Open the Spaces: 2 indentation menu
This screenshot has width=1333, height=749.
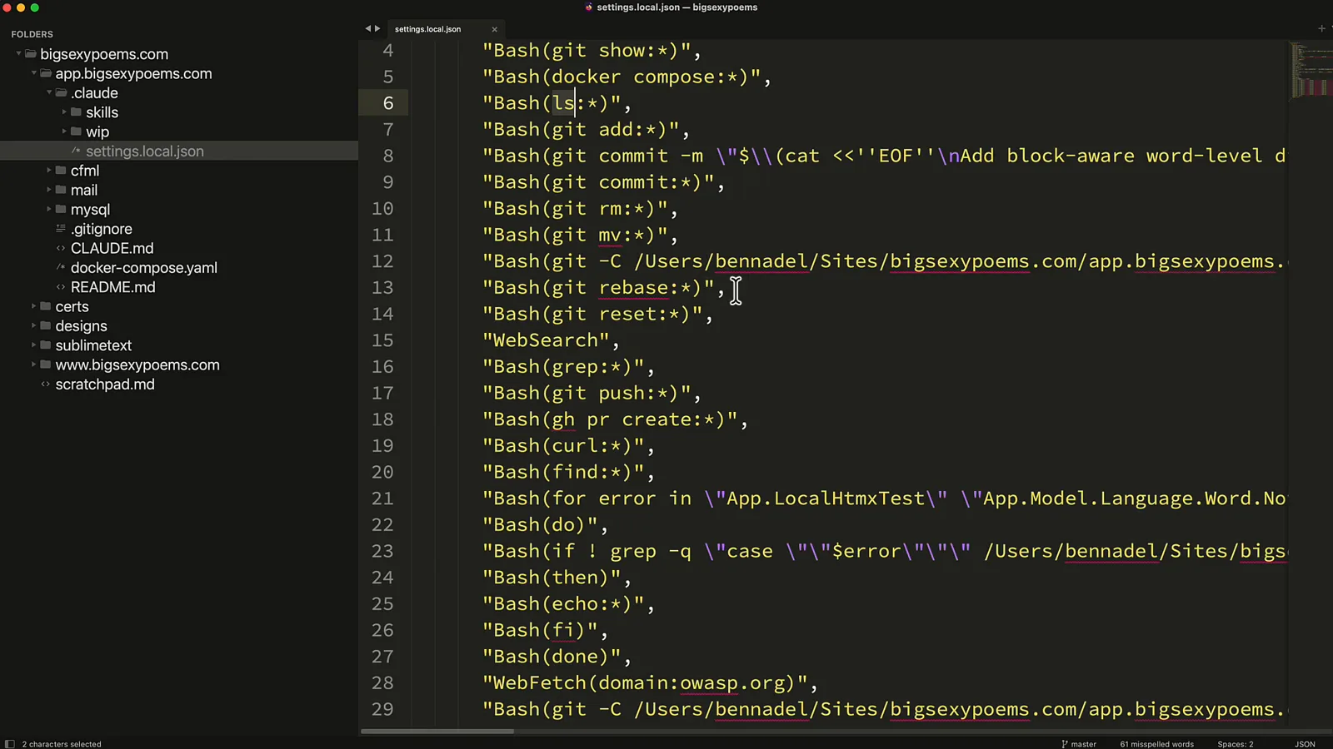point(1235,744)
